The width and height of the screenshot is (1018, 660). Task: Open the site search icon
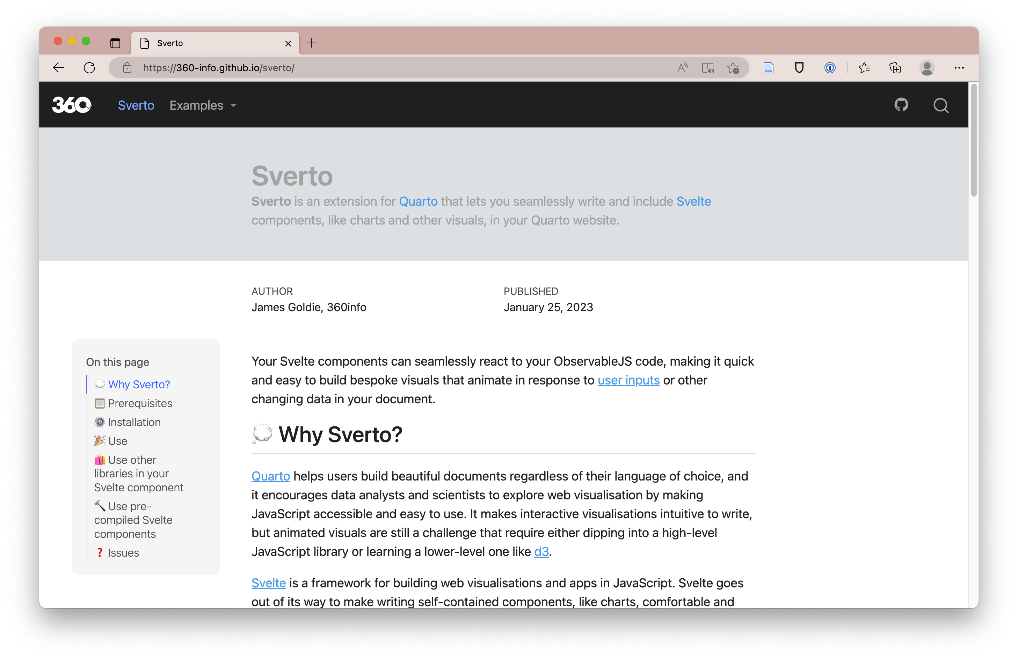click(x=940, y=105)
